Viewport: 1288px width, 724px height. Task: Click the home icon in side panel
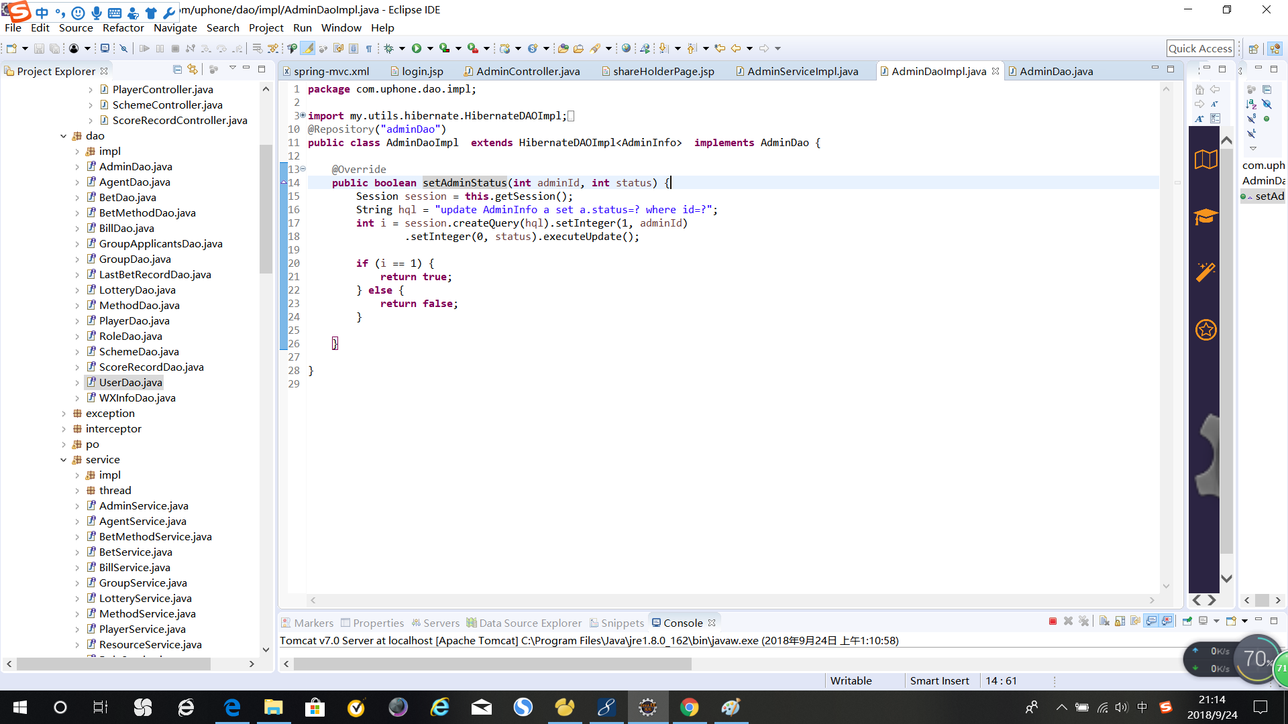[x=1199, y=89]
